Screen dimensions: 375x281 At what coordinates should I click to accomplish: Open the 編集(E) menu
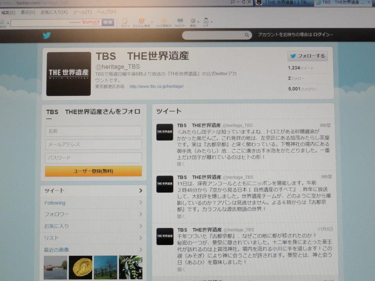coord(8,12)
